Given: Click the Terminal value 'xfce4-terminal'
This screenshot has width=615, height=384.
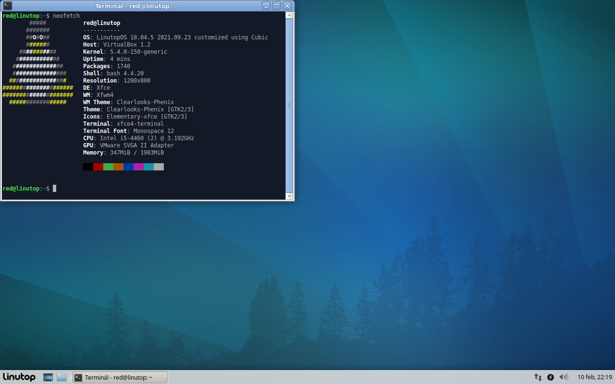Looking at the screenshot, I should pos(140,124).
